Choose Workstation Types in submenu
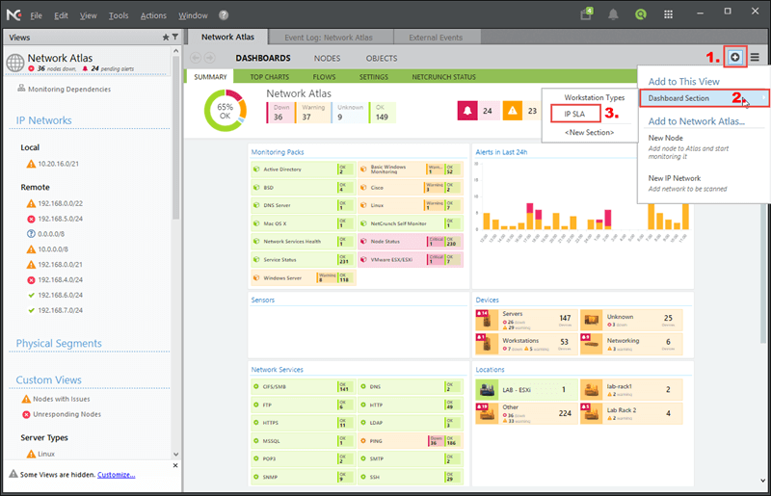 click(594, 98)
